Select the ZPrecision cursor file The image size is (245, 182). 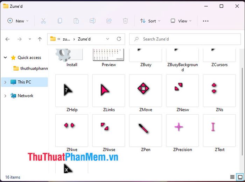click(x=182, y=133)
